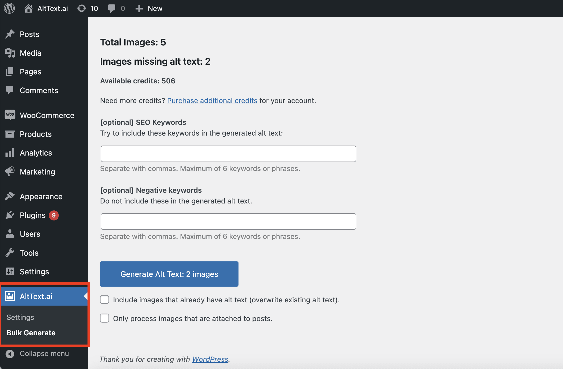
Task: Open the Bulk Generate page
Action: pyautogui.click(x=31, y=332)
